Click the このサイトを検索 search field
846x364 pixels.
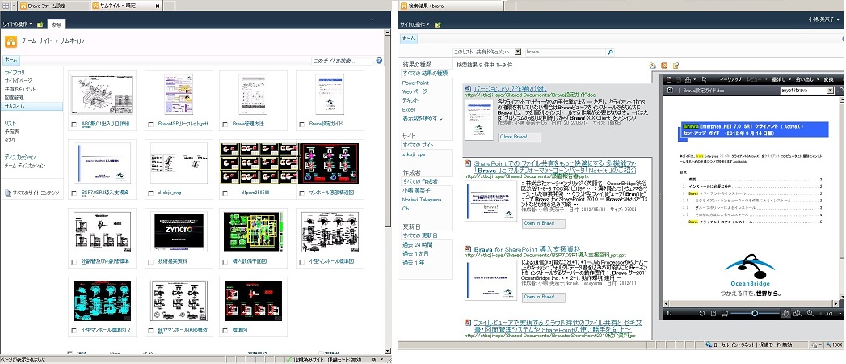tap(342, 61)
